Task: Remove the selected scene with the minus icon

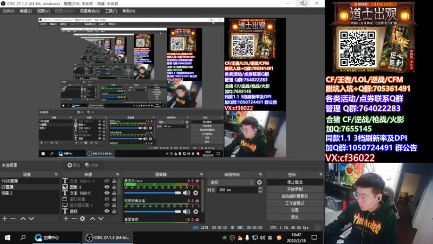Action: click(x=13, y=219)
